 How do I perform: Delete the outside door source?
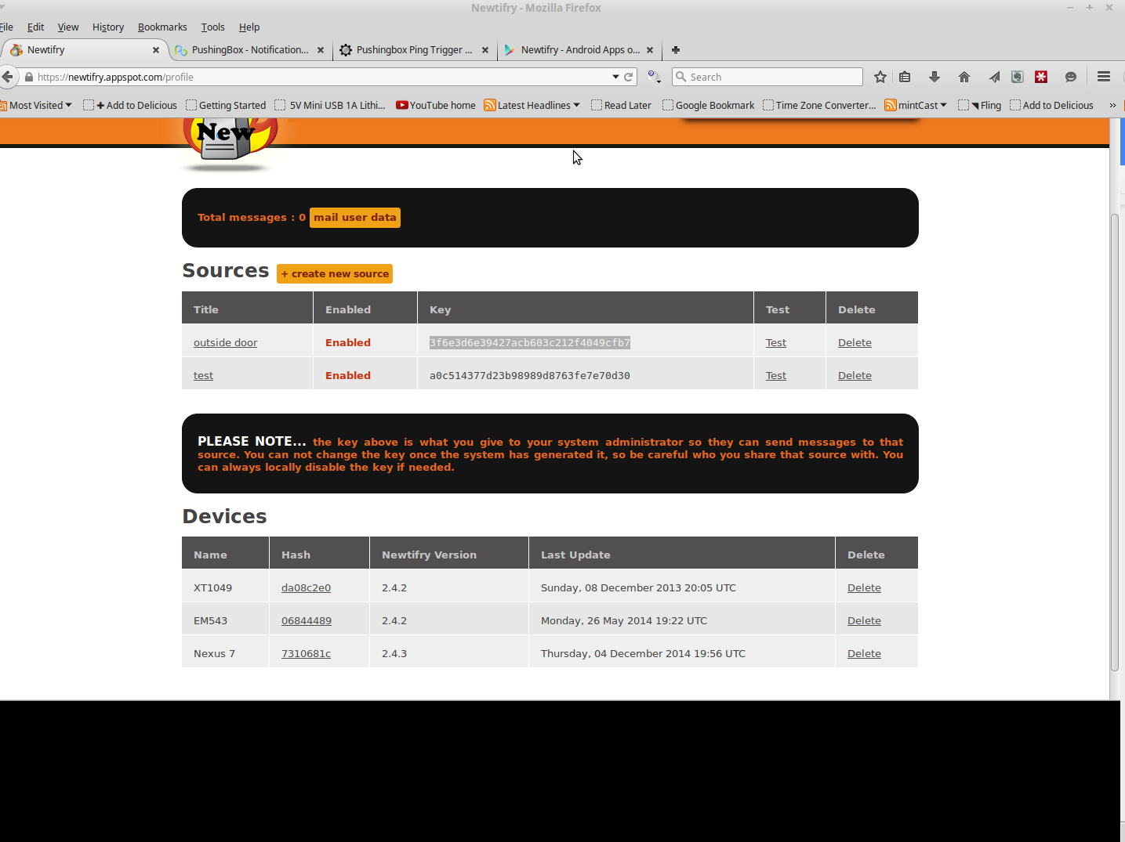point(855,343)
